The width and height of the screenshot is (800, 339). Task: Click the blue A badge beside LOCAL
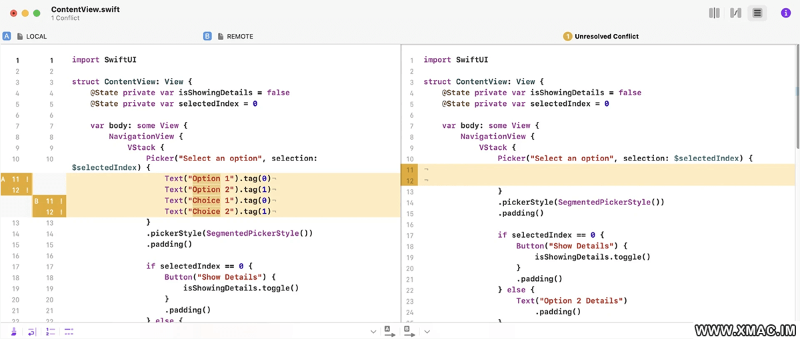click(x=7, y=36)
